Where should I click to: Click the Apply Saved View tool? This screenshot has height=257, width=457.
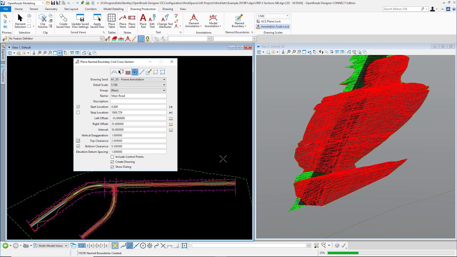click(x=97, y=21)
